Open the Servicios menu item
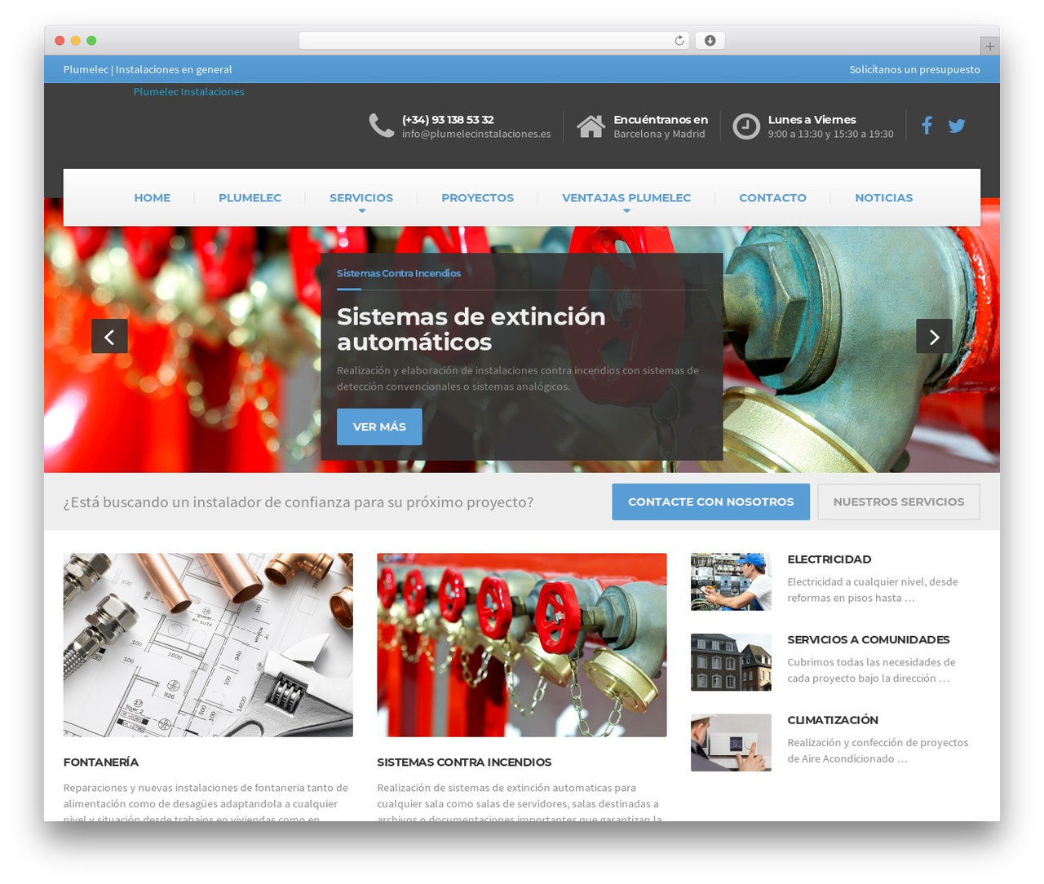The height and width of the screenshot is (884, 1044). click(361, 197)
